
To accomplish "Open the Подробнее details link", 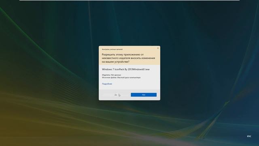I will (x=107, y=84).
